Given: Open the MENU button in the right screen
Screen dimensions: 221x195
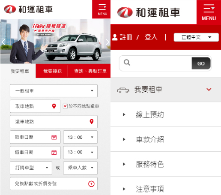Looking at the screenshot, I should (209, 12).
